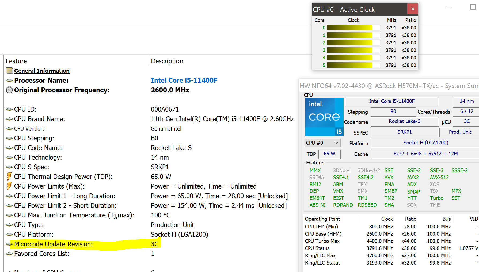Click the lightning icon for CPU Power Limits (Max)

[x=9, y=186]
